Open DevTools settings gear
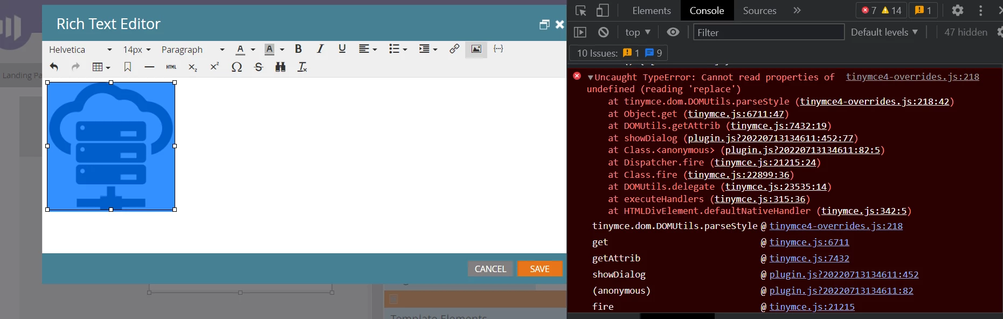 click(x=958, y=10)
